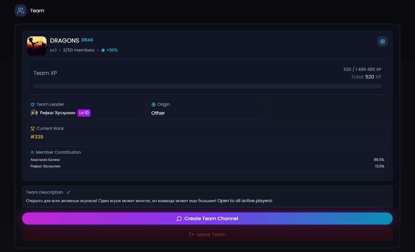The image size is (415, 252).
Task: Click the Lv 10 badge
Action: pyautogui.click(x=84, y=113)
